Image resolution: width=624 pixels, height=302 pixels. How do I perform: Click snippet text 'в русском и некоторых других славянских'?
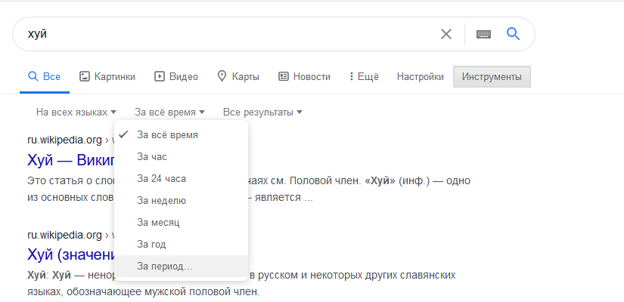tap(353, 275)
